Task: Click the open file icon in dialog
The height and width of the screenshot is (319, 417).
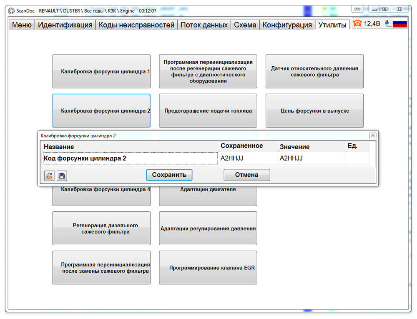Action: (x=49, y=176)
